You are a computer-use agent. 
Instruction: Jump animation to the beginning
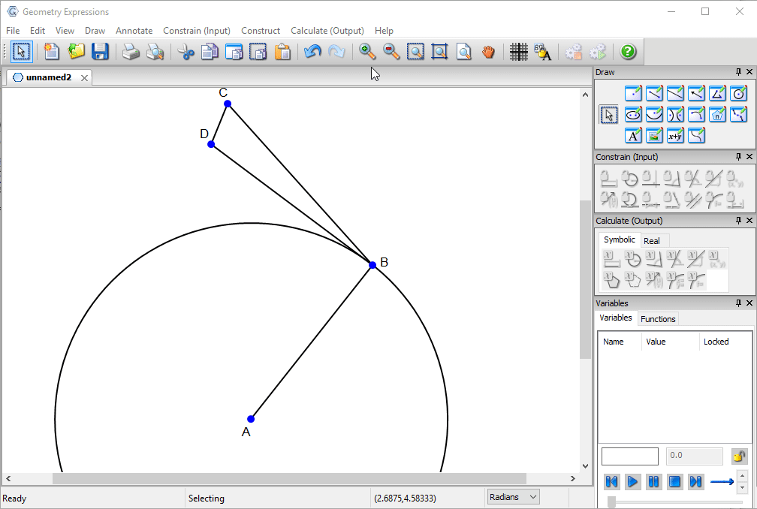pos(611,481)
